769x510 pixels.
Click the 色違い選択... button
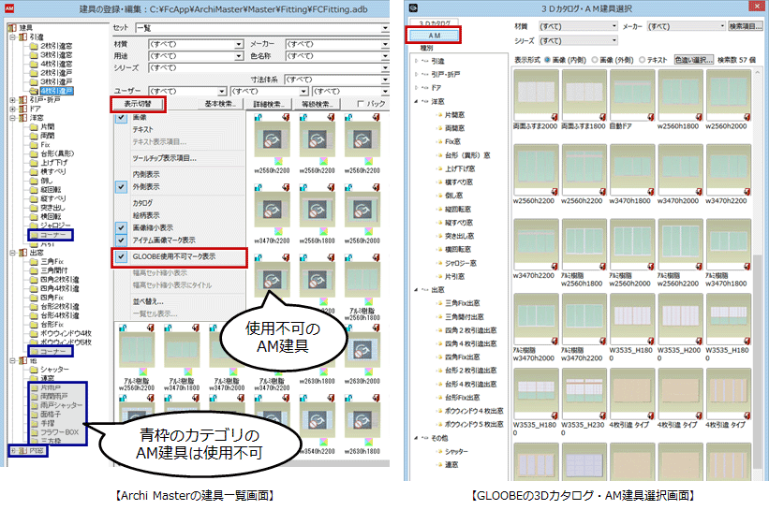(x=694, y=60)
